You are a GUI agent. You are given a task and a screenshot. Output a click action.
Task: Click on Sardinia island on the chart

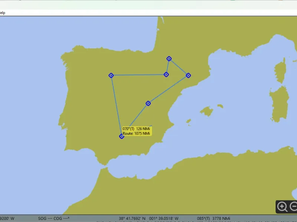pyautogui.click(x=280, y=104)
